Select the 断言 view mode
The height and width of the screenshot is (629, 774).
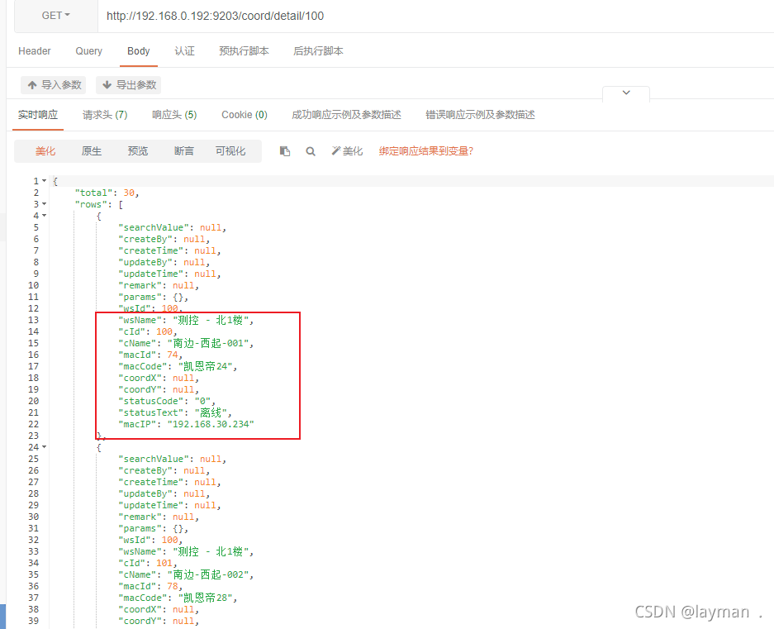[x=184, y=151]
